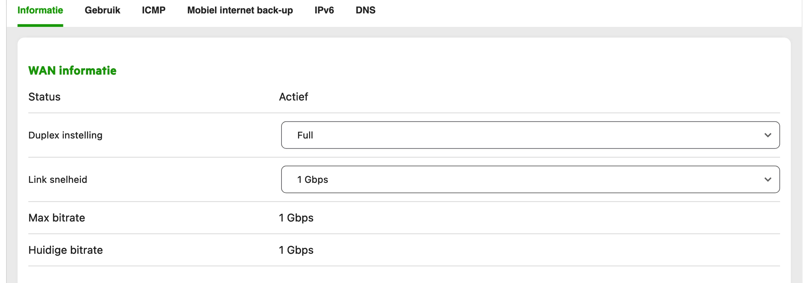Click the chevron arrow in Link snelheid dropdown

768,179
